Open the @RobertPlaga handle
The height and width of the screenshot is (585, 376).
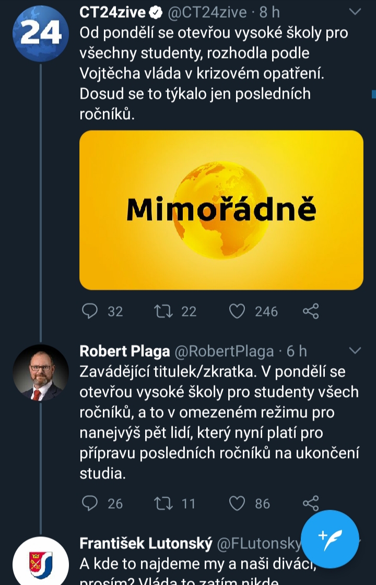point(224,351)
